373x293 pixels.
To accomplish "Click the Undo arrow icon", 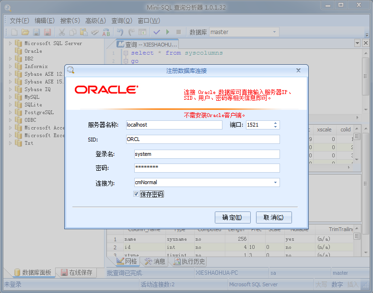I will (x=120, y=32).
